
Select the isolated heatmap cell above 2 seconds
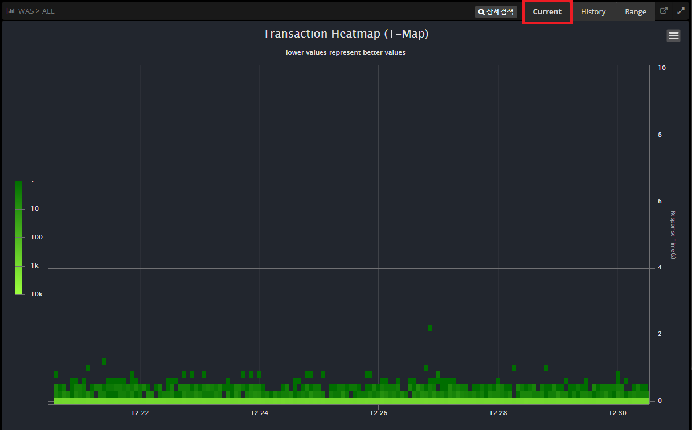pyautogui.click(x=430, y=328)
